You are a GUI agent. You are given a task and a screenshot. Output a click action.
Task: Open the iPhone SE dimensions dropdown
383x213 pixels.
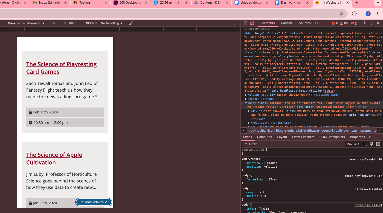pos(26,23)
